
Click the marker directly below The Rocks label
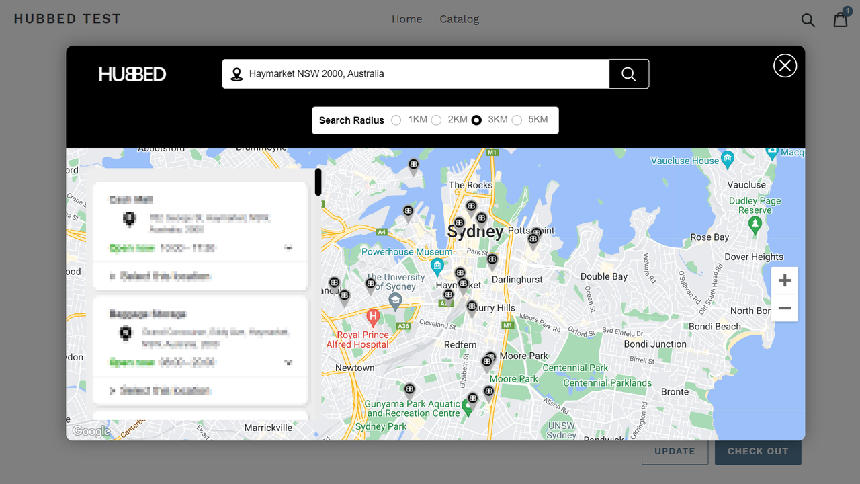[x=472, y=208]
